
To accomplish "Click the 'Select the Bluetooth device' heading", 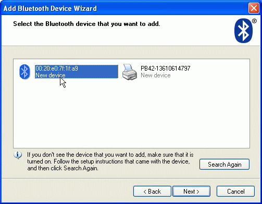I will pos(86,24).
